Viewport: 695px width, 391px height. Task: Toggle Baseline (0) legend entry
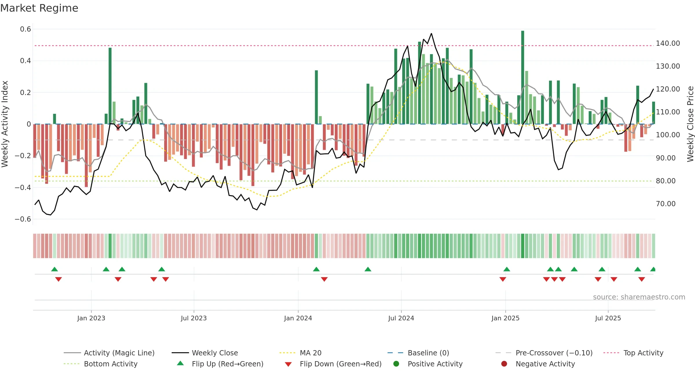coord(418,353)
